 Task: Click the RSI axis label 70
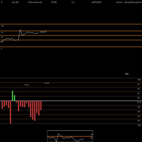2,33
